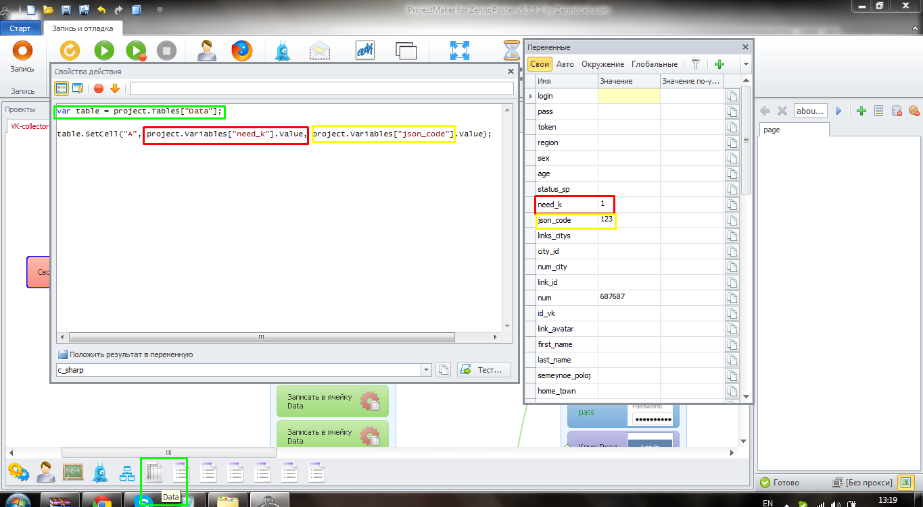Click the empty field in action properties toolbar
The height and width of the screenshot is (507, 923).
(321, 88)
